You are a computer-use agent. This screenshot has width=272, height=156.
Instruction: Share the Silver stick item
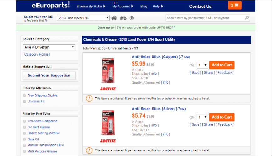pos(208,125)
